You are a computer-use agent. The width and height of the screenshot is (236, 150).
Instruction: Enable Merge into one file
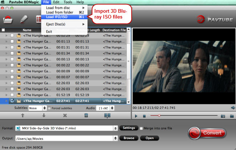coord(141,128)
